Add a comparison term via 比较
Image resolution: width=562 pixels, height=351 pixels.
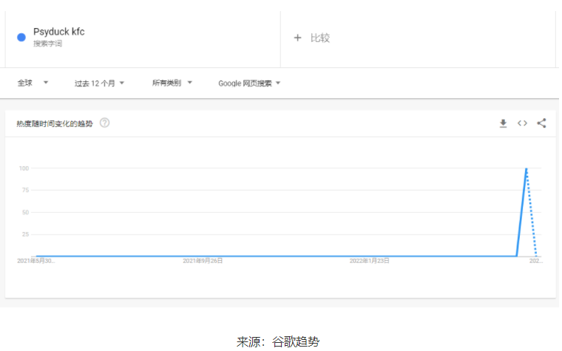coord(320,38)
